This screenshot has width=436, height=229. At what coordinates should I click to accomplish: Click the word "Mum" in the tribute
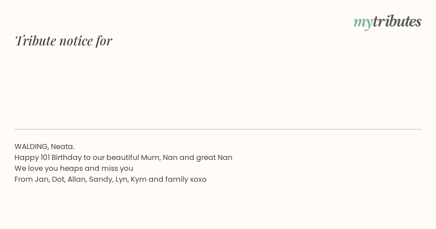coord(149,157)
